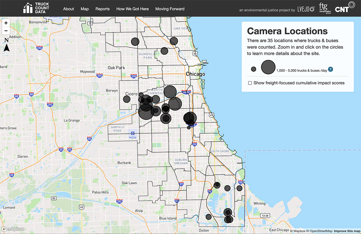Image resolution: width=361 pixels, height=234 pixels.
Task: Click the Fish Transportation Group logo
Action: 324,8
